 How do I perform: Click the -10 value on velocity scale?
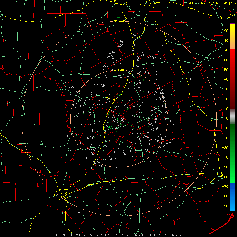click(x=225, y=128)
